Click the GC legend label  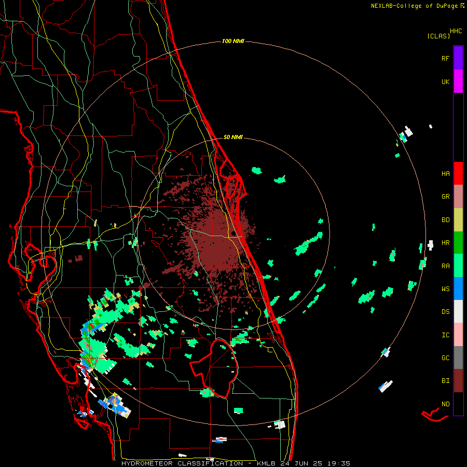pyautogui.click(x=445, y=358)
